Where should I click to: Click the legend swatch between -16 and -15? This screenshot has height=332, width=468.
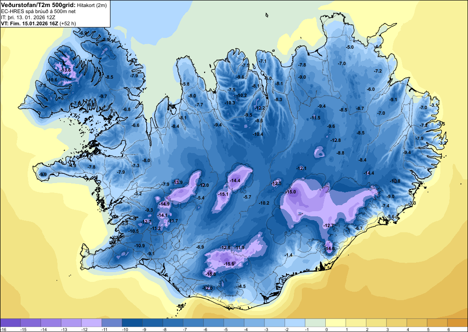[10, 323]
